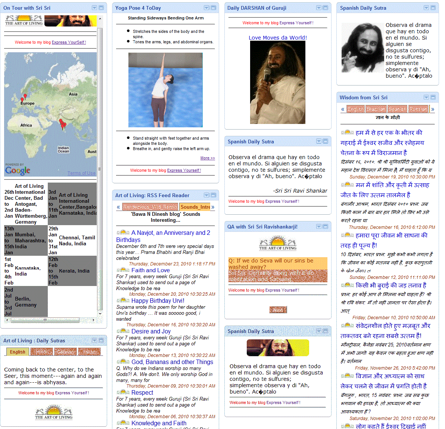Open the Express YourSelf! link in On Tour gadget
445x429 pixels.
pos(69,42)
